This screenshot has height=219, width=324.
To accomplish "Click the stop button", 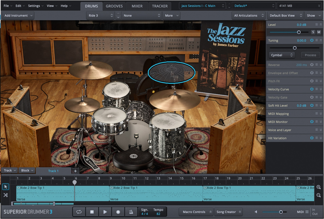I will [92, 212].
